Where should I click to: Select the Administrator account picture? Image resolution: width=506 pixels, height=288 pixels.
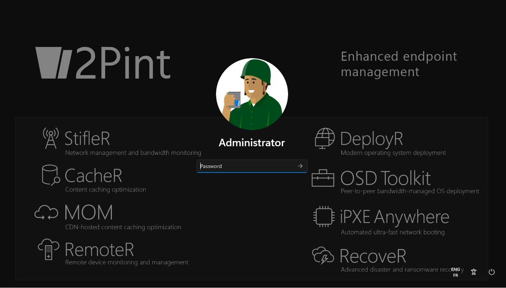pyautogui.click(x=252, y=94)
